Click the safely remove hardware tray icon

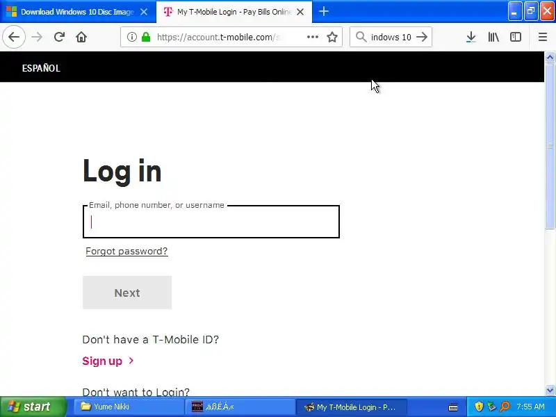[491, 407]
